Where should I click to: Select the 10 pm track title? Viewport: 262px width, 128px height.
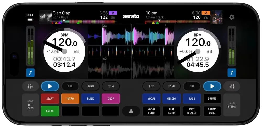point(151,13)
